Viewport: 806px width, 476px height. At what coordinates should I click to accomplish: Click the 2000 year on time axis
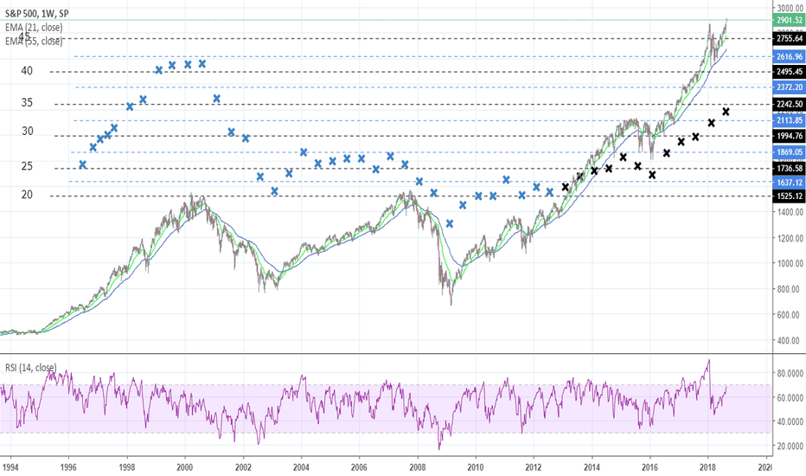[185, 467]
